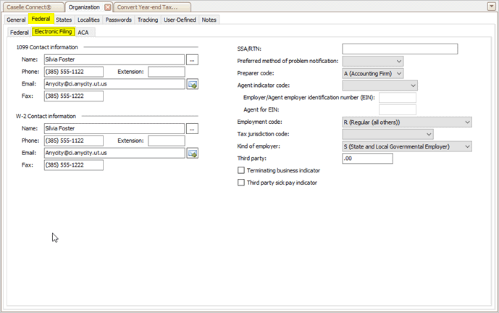Open the lookup button beside 1099 Name
This screenshot has width=499, height=313.
[x=192, y=60]
